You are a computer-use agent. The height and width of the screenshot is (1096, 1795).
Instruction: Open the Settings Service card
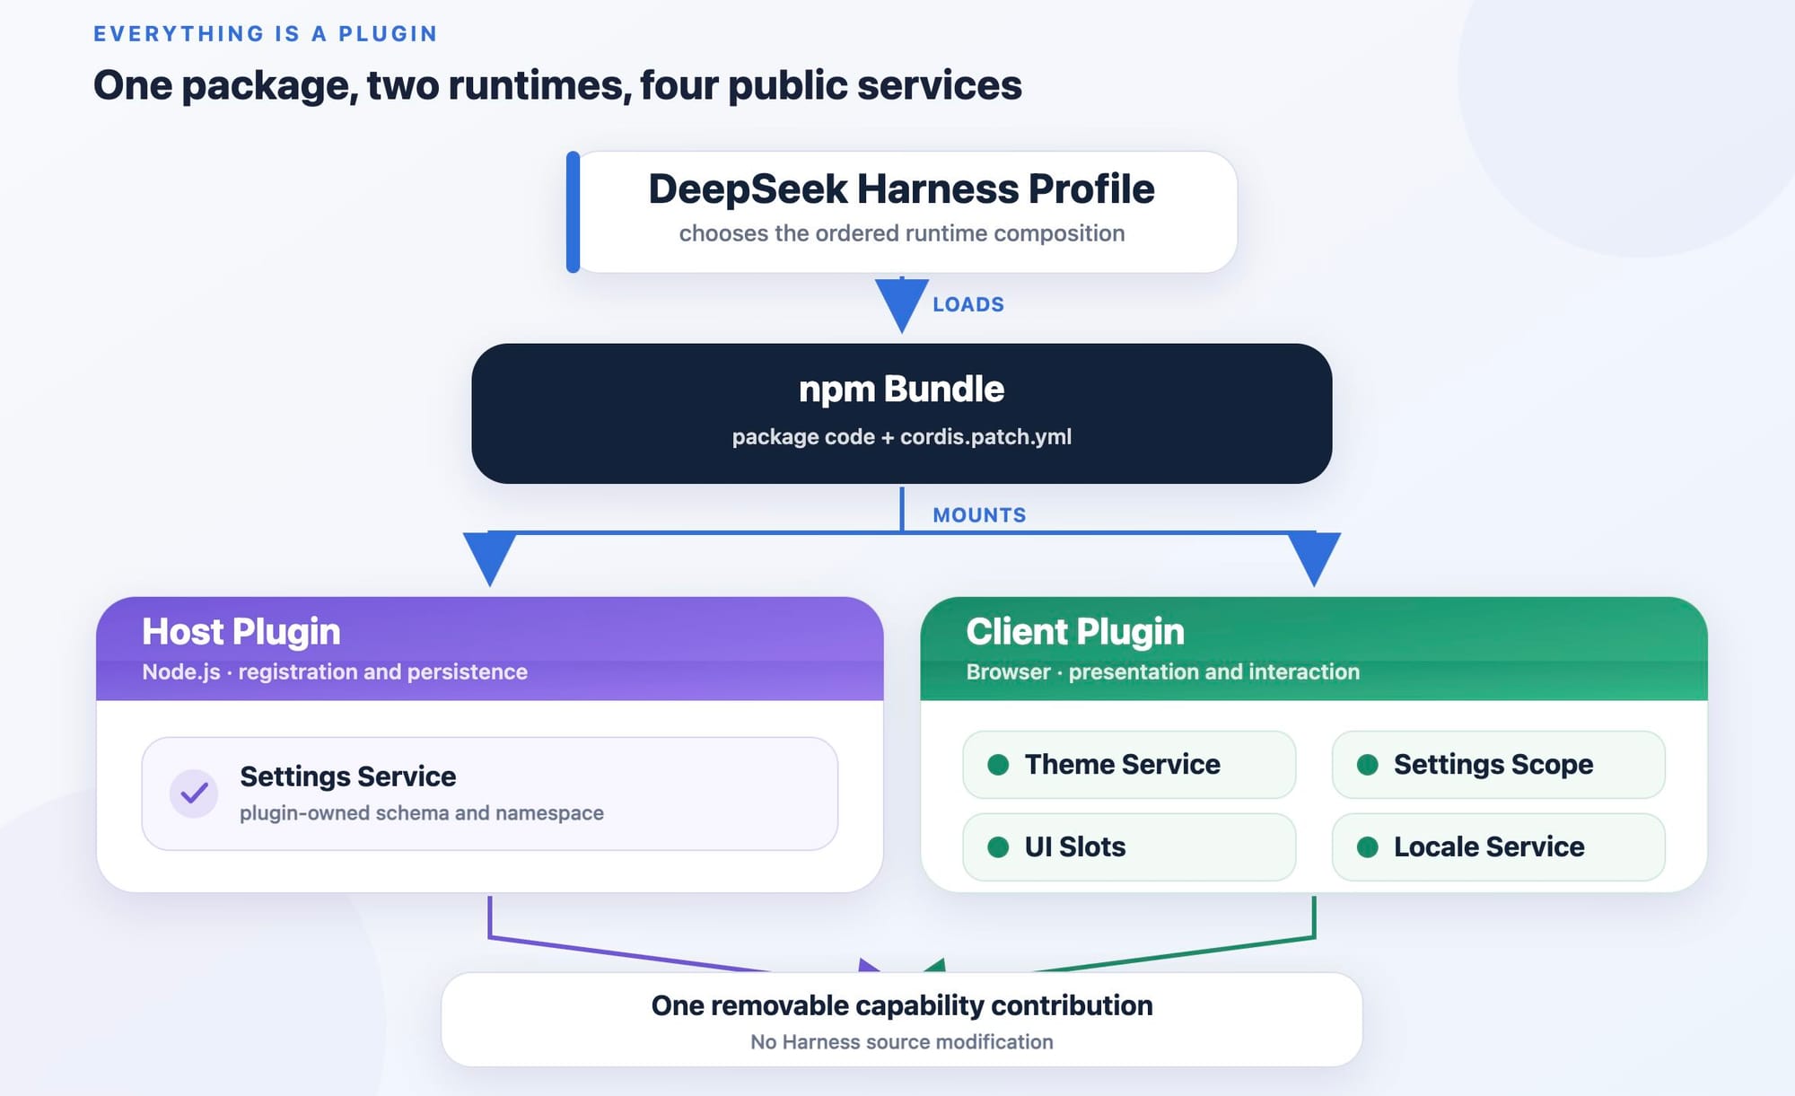coord(490,794)
